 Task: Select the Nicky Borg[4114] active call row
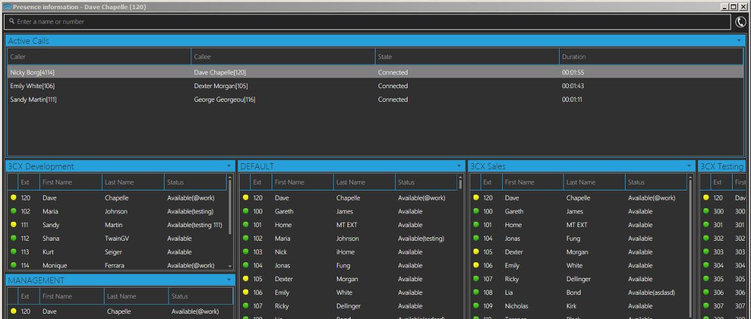point(375,72)
